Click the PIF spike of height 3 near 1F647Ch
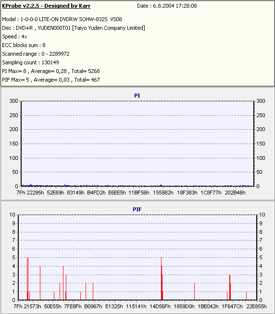This screenshot has height=314, width=275. coord(230,288)
